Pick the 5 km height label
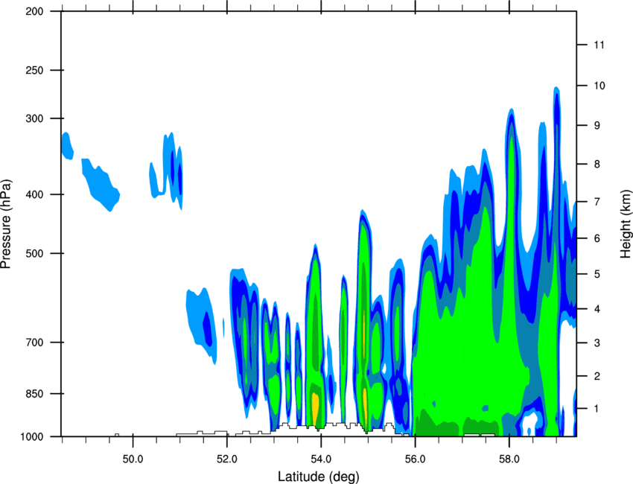Viewport: 633px width, 484px height. [597, 274]
